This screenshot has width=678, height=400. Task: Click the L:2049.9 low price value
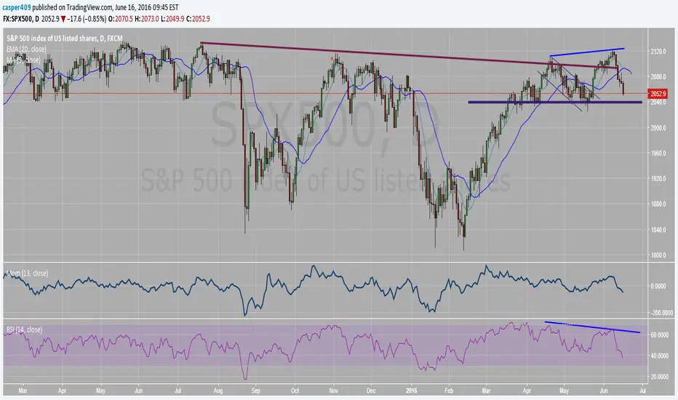point(172,19)
